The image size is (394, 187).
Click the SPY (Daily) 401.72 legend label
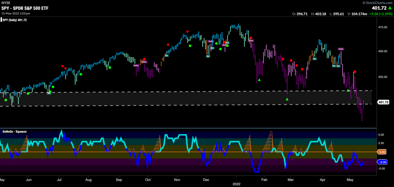(x=14, y=20)
